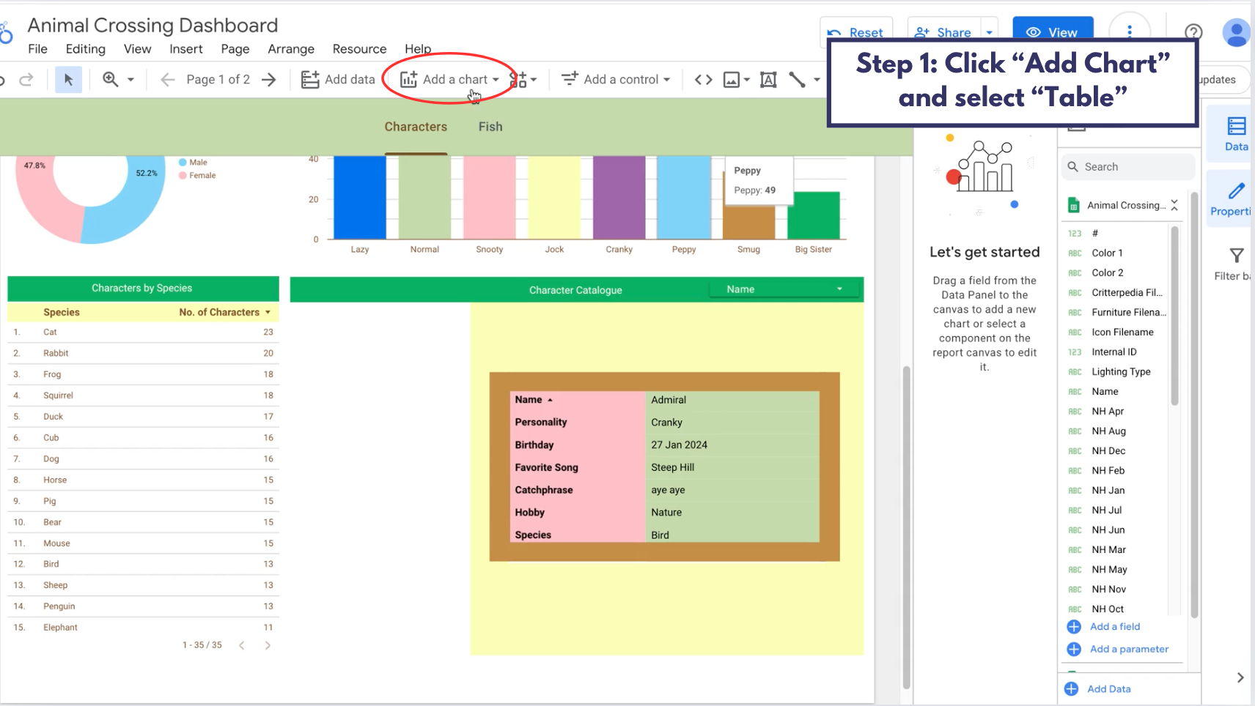Open community visualizations and components icon
The image size is (1255, 706).
pyautogui.click(x=519, y=79)
